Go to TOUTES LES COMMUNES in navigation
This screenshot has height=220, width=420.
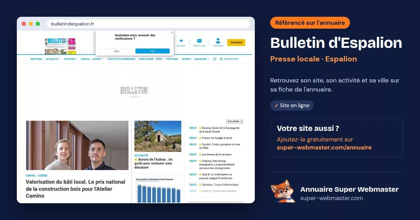121,59
